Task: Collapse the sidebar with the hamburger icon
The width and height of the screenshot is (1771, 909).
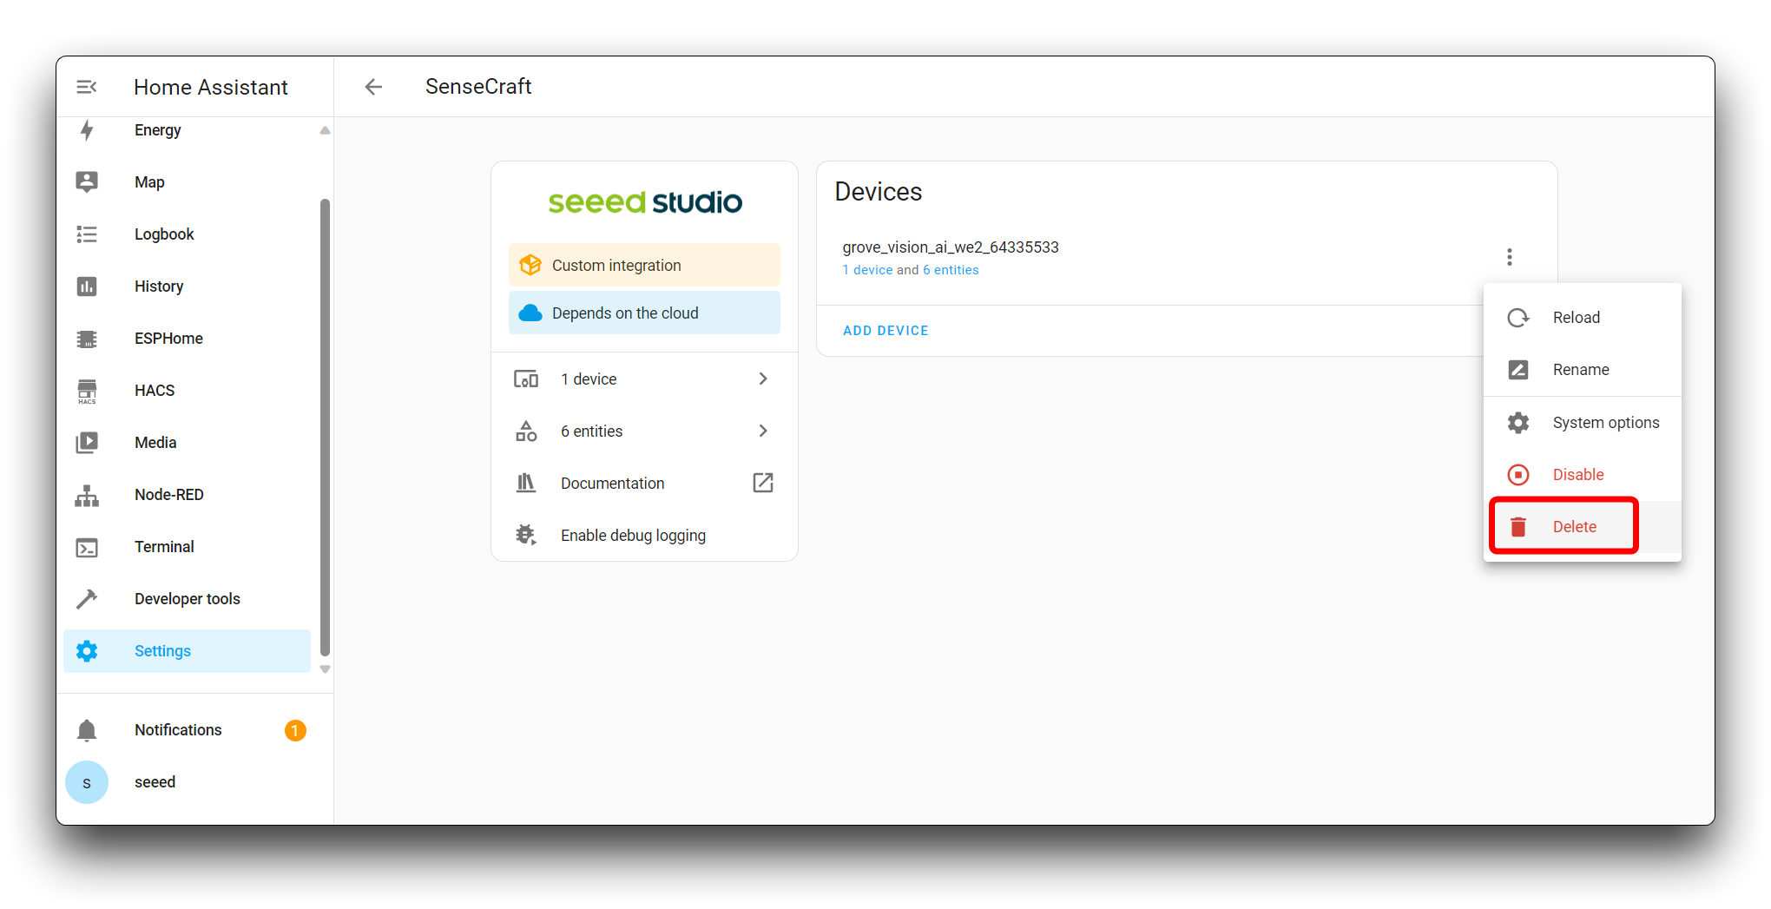Action: pos(87,87)
